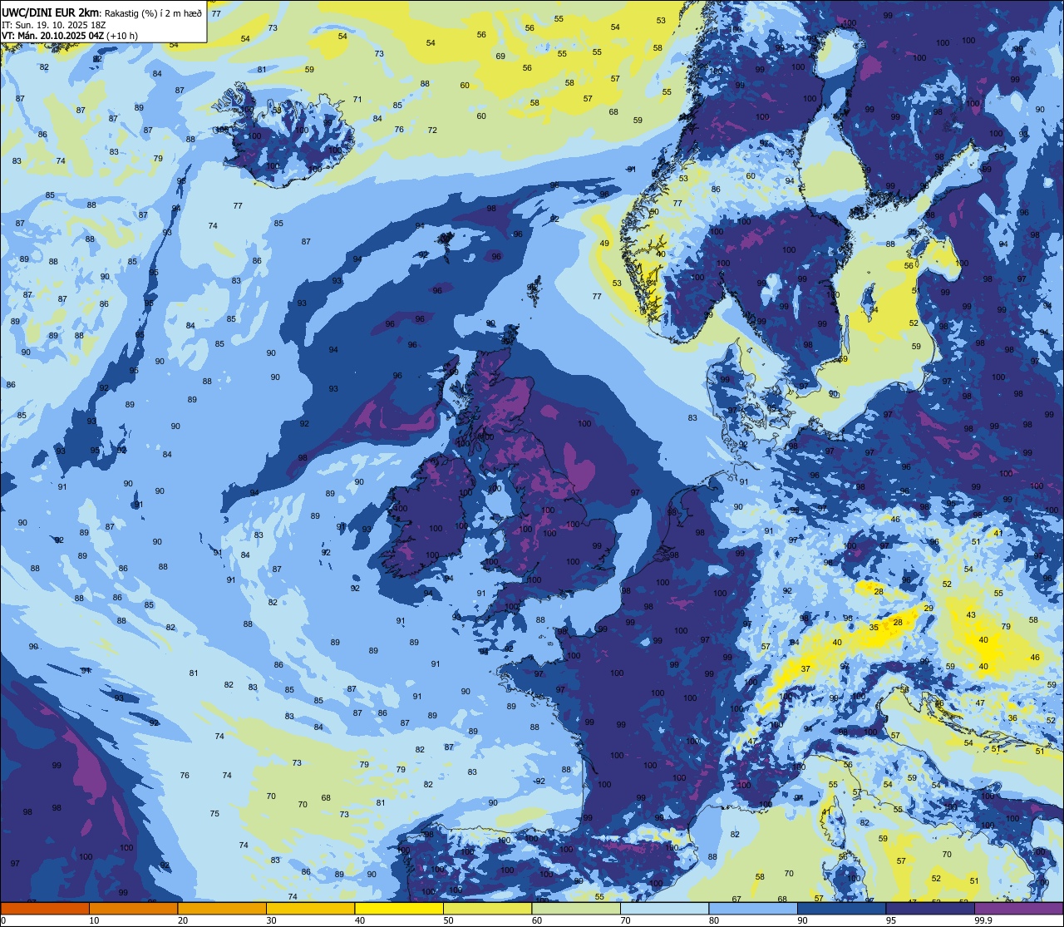The width and height of the screenshot is (1064, 927).
Task: Click the 30–40 amber legend swatch
Action: click(x=310, y=909)
